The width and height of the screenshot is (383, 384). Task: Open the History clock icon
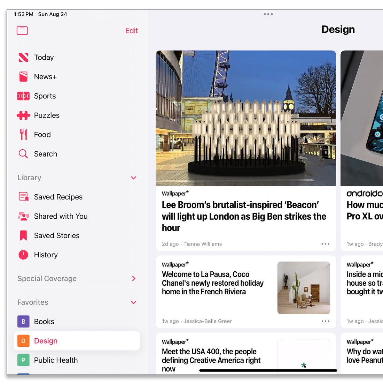23,255
